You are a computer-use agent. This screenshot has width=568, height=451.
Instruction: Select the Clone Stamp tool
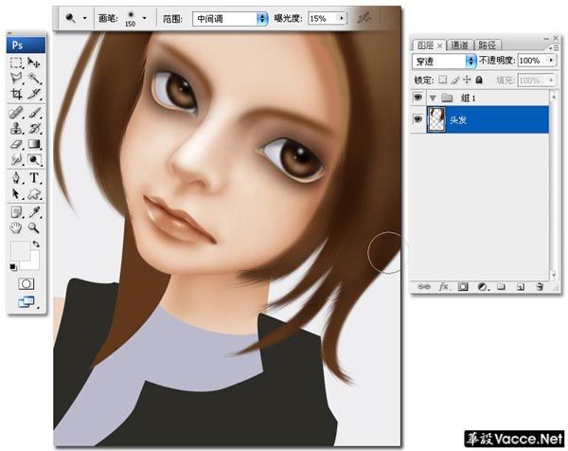pyautogui.click(x=16, y=128)
